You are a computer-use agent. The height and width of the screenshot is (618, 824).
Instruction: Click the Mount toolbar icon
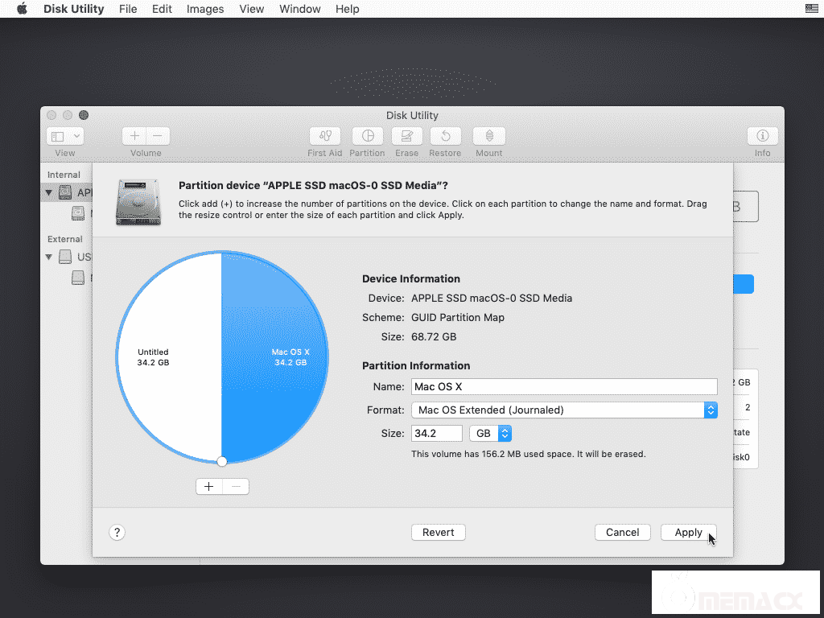coord(488,136)
